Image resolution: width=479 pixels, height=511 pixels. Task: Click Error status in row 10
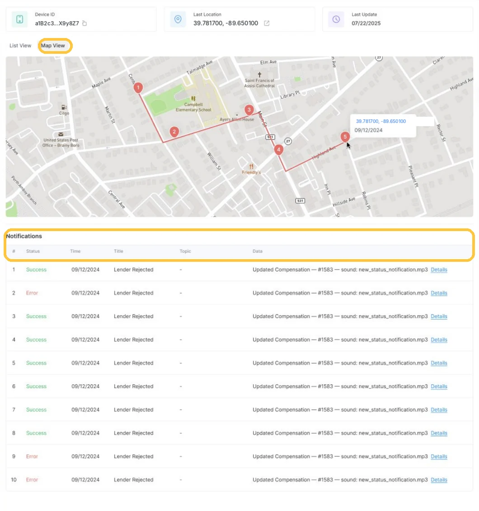[x=32, y=480]
